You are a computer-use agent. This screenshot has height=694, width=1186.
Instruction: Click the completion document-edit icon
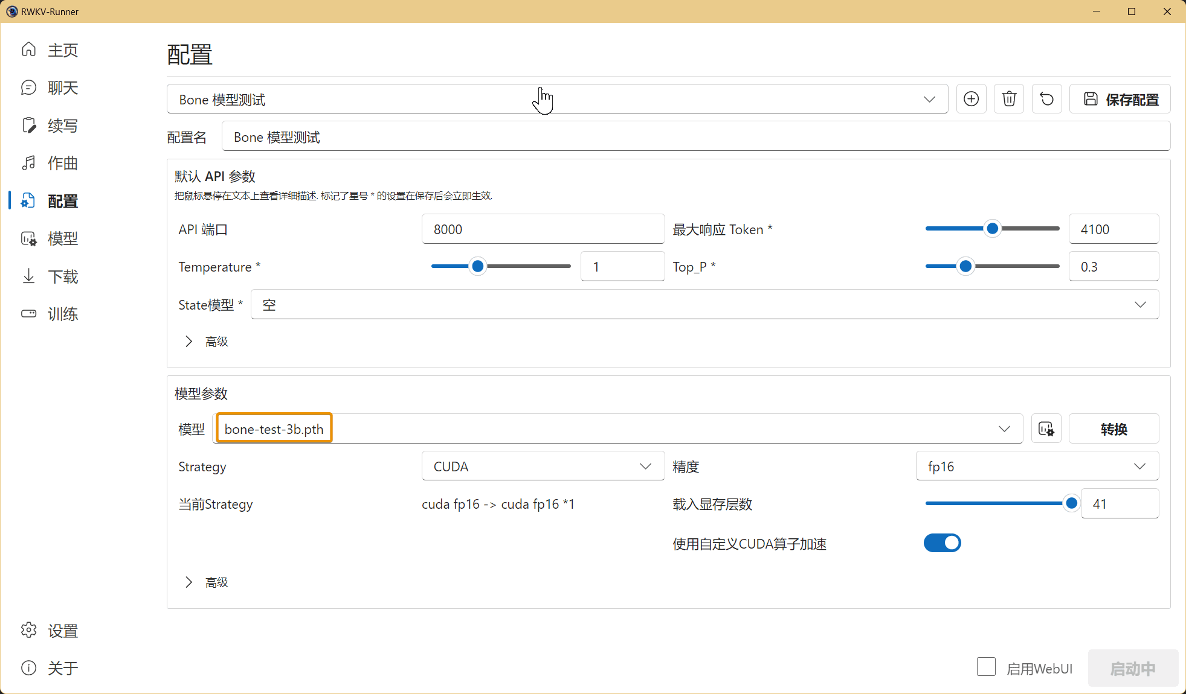coord(28,125)
